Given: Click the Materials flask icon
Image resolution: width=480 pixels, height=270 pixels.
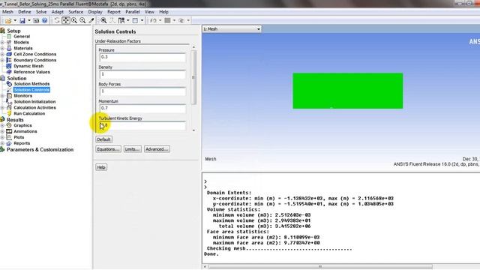Looking at the screenshot, I should click(x=9, y=48).
